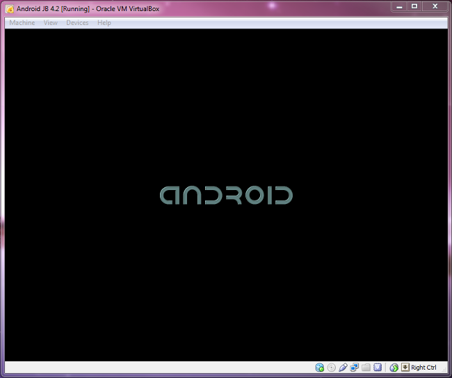Click the shared folders status icon
Viewport: 452px width, 378px height.
(366, 368)
